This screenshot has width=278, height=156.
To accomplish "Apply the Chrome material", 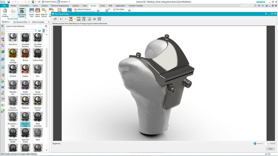I will point(13,71).
